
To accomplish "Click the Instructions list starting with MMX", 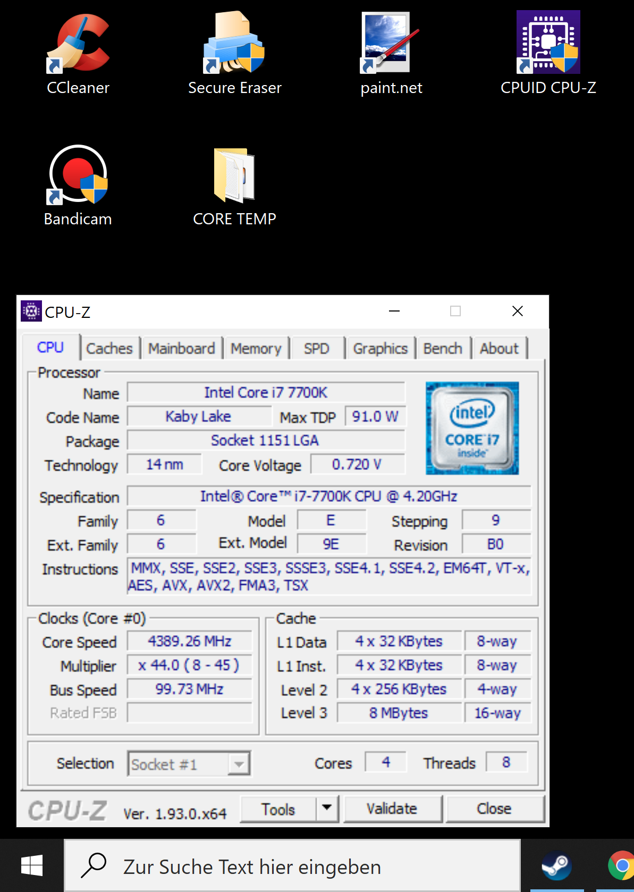I will coord(329,577).
